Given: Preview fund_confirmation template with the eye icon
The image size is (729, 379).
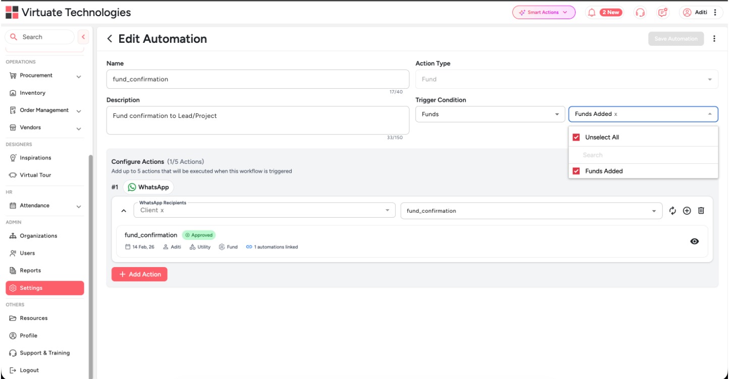Looking at the screenshot, I should (x=693, y=241).
